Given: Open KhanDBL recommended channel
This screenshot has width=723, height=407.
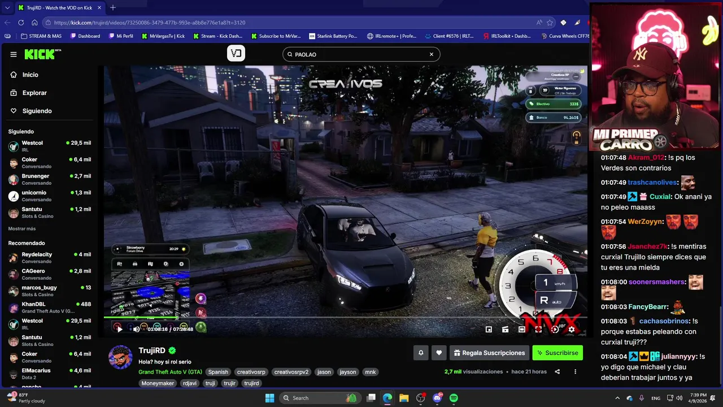Looking at the screenshot, I should pyautogui.click(x=50, y=307).
